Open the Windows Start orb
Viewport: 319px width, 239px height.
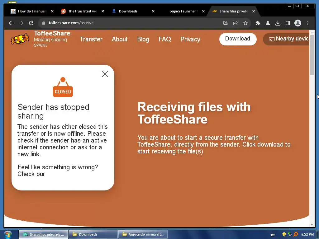tap(8, 235)
